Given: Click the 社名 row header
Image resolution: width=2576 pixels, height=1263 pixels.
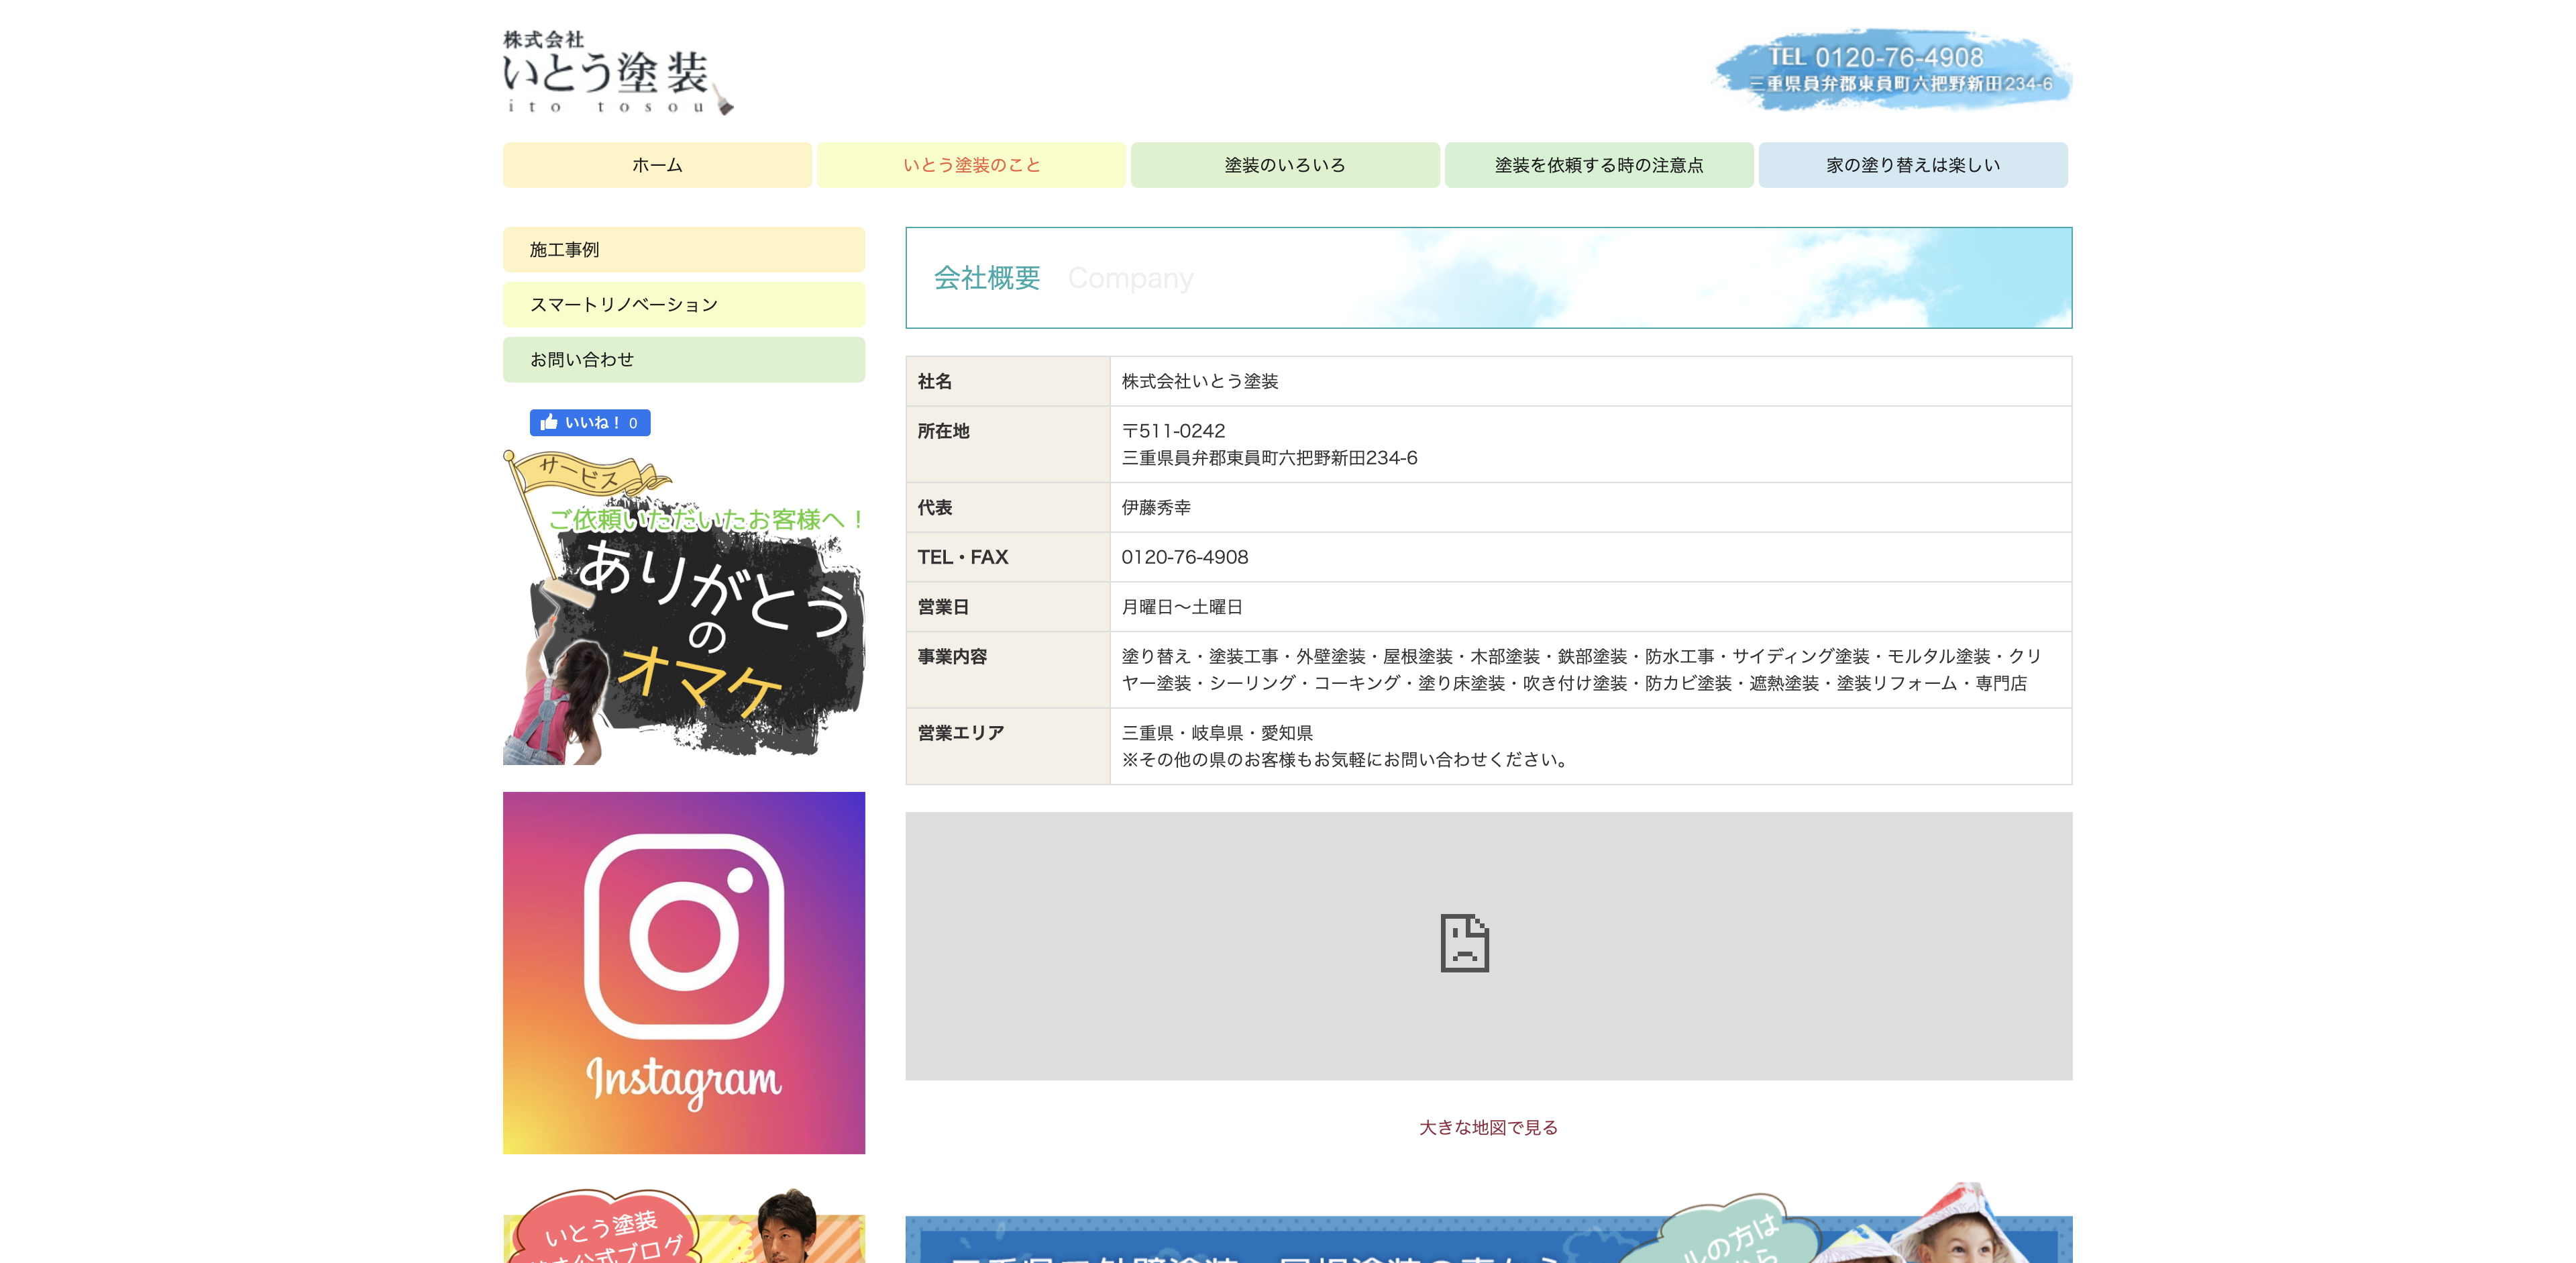Looking at the screenshot, I should point(1008,381).
